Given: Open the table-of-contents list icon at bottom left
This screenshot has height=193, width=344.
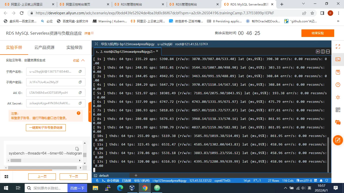Looking at the screenshot, I should 7,177.
